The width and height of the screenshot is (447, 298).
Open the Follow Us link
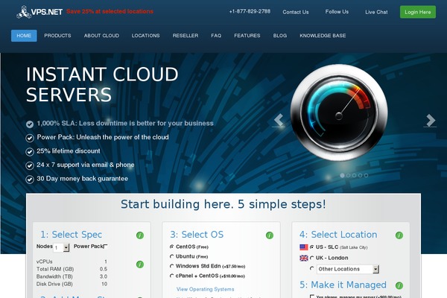click(x=337, y=12)
